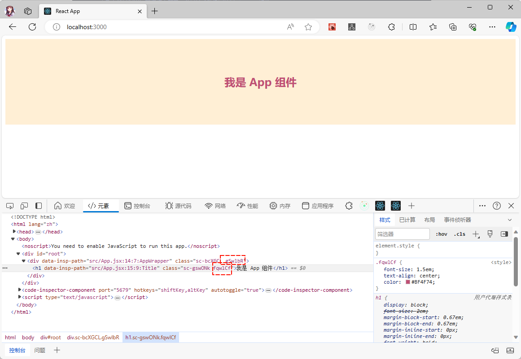This screenshot has width=521, height=359.
Task: Switch to the 网络 network tab
Action: pos(215,206)
